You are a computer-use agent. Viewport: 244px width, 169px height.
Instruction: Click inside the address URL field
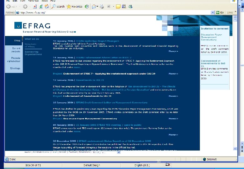pyautogui.click(x=115, y=13)
